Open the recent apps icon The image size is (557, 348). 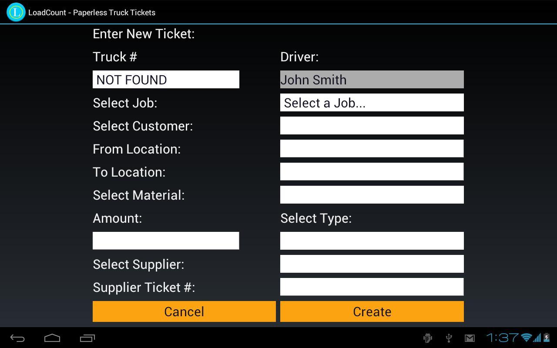[x=87, y=338]
